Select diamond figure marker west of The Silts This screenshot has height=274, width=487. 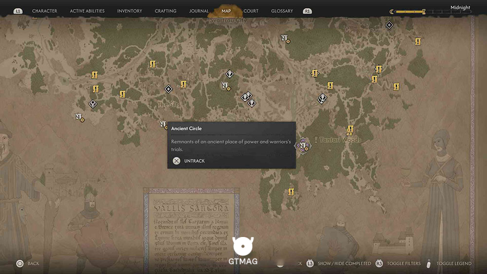point(93,104)
